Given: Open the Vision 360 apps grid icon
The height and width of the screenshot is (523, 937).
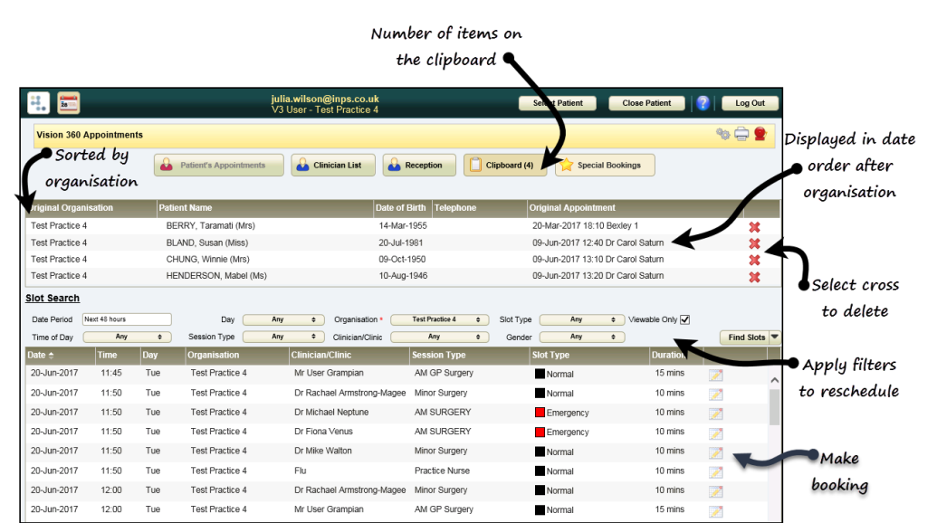Looking at the screenshot, I should tap(39, 103).
